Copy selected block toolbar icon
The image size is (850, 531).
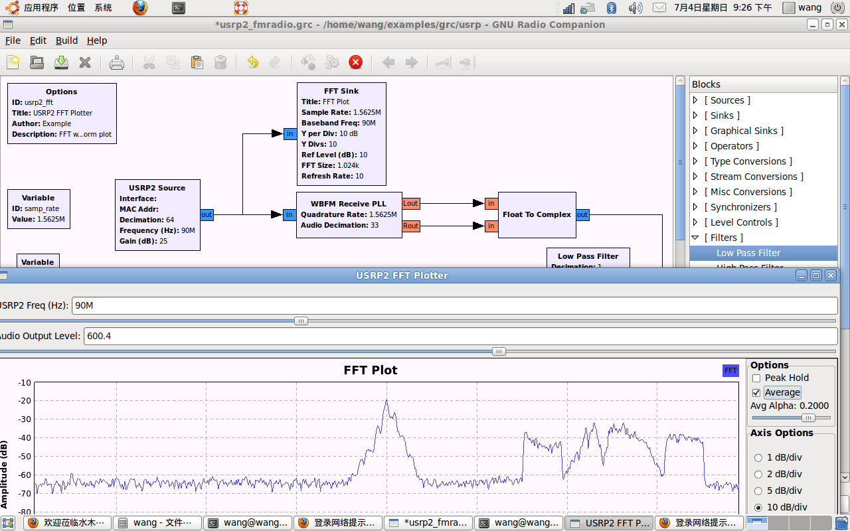173,62
